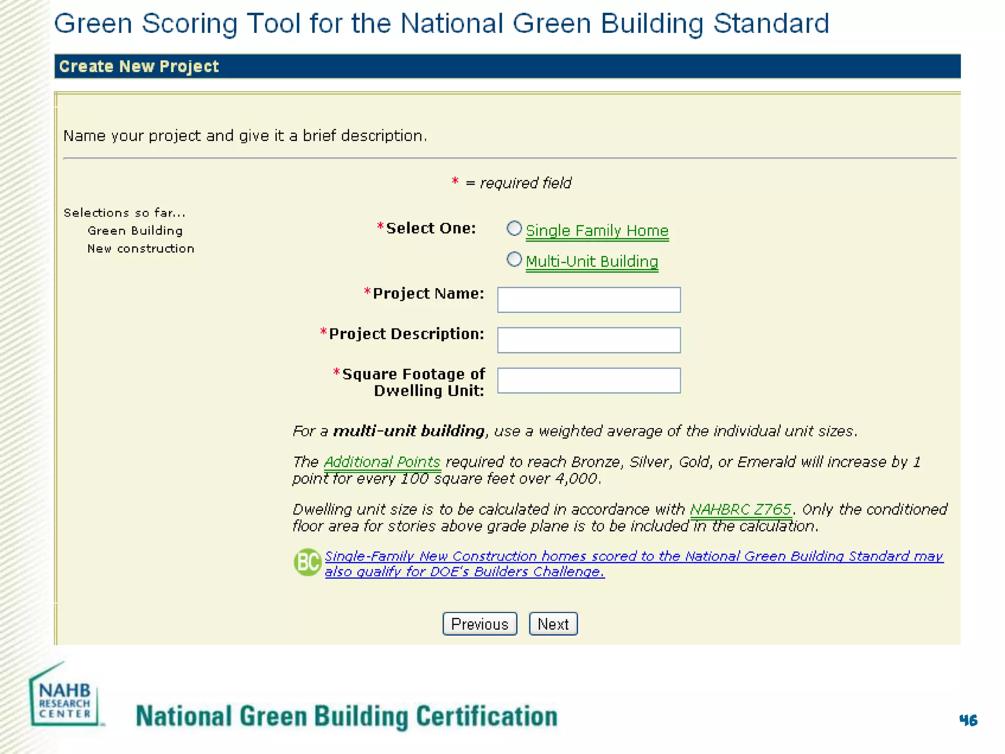Click the New construction selection entry
This screenshot has width=1005, height=754.
point(141,249)
